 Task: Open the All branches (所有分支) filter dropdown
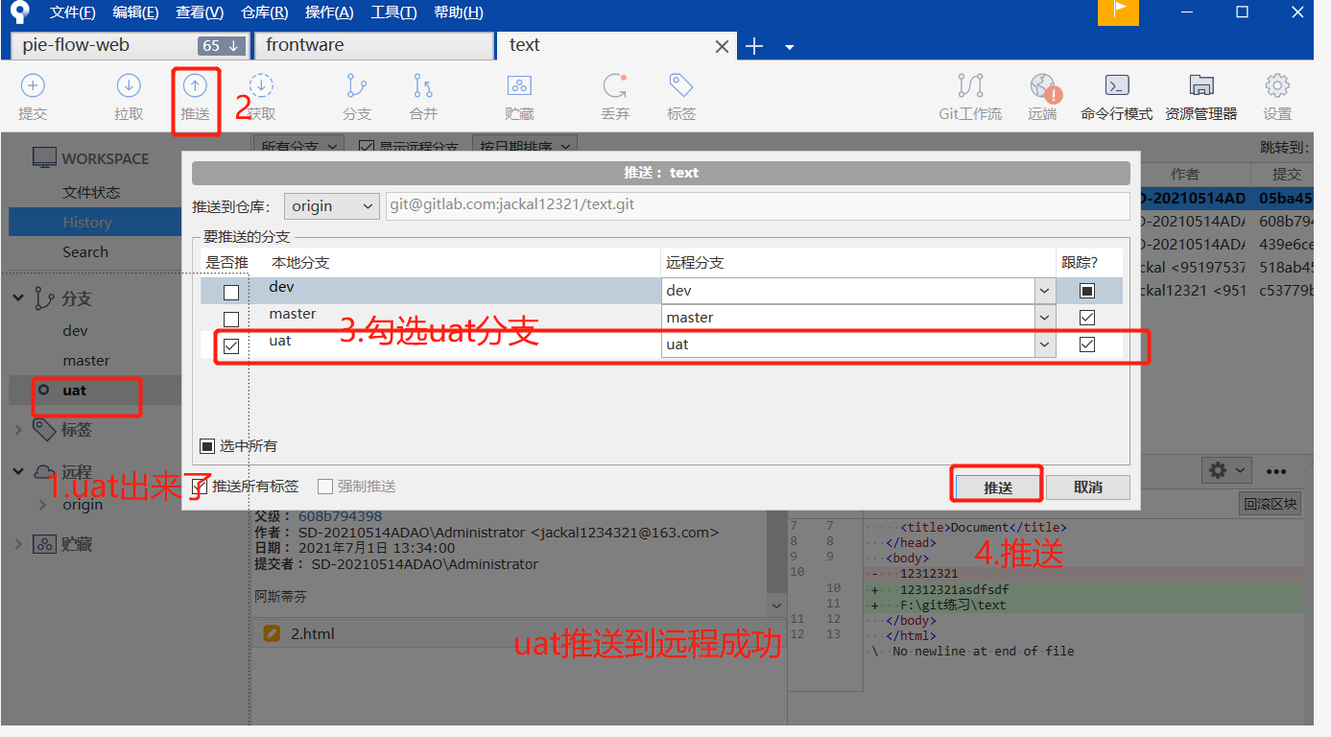(x=298, y=147)
